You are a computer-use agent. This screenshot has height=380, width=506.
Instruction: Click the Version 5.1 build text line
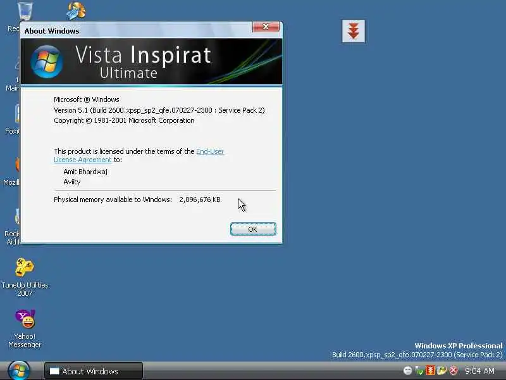coord(159,110)
